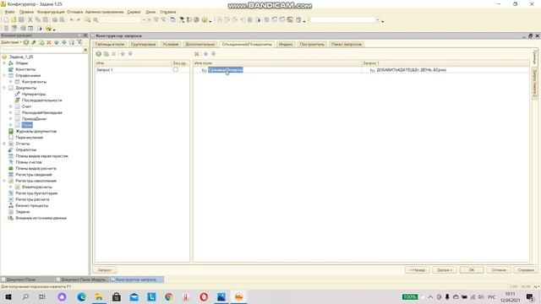Expand the Отчеты tree node
541x304 pixels.
4,144
